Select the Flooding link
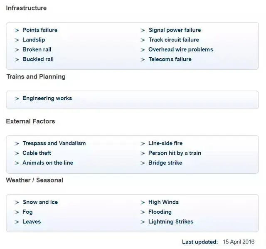Screen dimensions: 266x249 160,212
